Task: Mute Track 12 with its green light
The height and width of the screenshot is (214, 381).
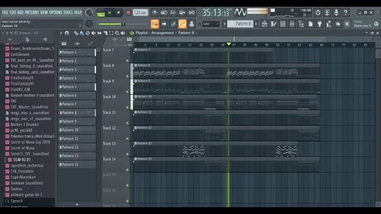Action: coord(127,139)
